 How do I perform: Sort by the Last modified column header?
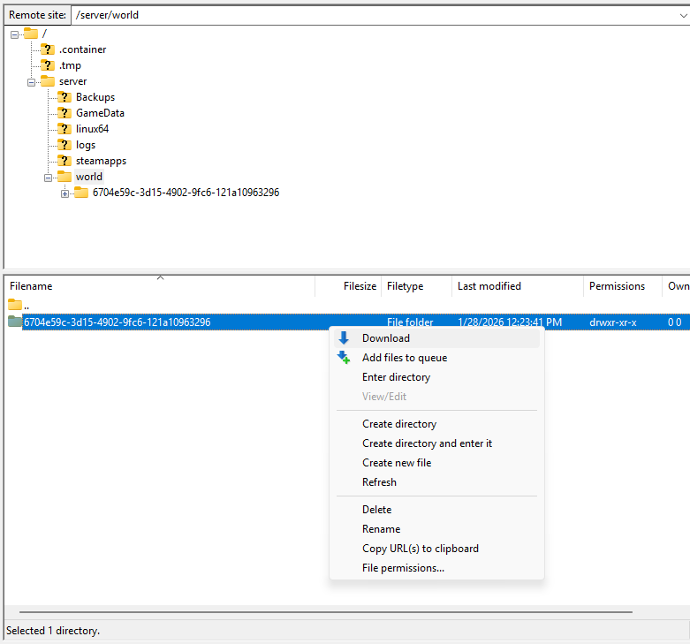coord(489,286)
